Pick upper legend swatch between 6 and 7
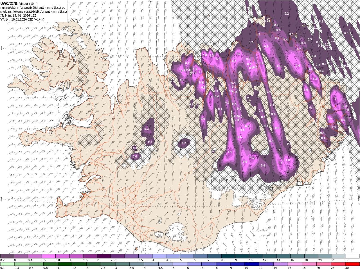Screen dimensions: 360x270 tap(201, 256)
